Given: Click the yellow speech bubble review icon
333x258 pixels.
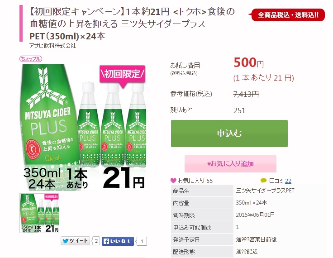Looking at the screenshot, I should [263, 181].
